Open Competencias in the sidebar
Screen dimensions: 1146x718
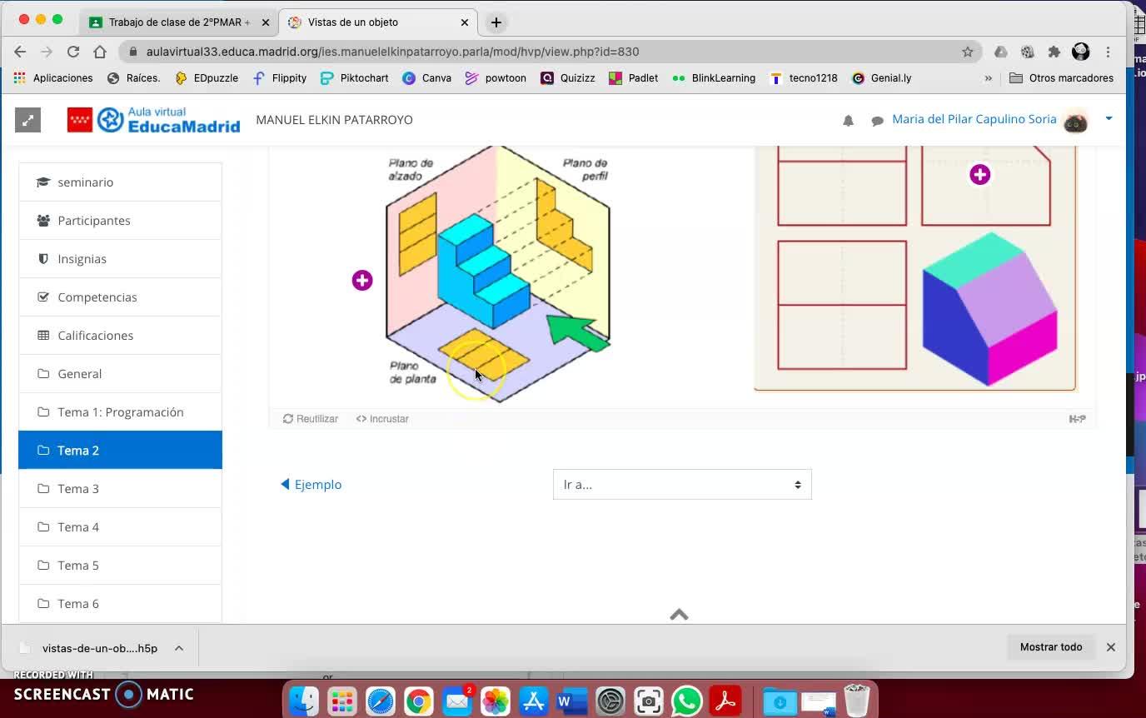[x=120, y=297]
